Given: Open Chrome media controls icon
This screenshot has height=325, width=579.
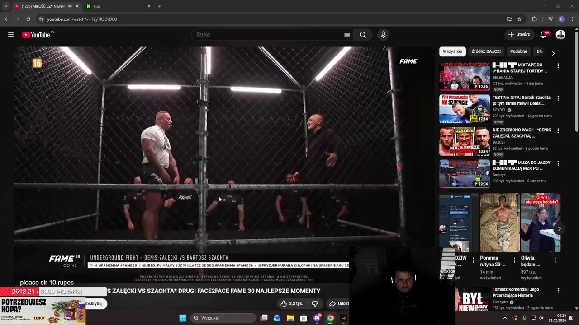Looking at the screenshot, I should [x=550, y=19].
